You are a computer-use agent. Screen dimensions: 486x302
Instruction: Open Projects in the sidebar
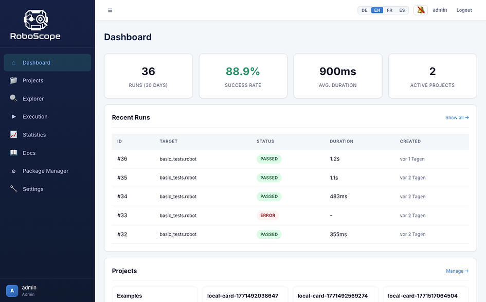point(47,81)
